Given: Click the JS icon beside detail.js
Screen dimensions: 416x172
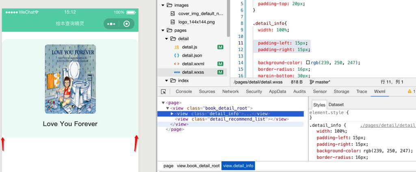Looking at the screenshot, I should pos(177,47).
